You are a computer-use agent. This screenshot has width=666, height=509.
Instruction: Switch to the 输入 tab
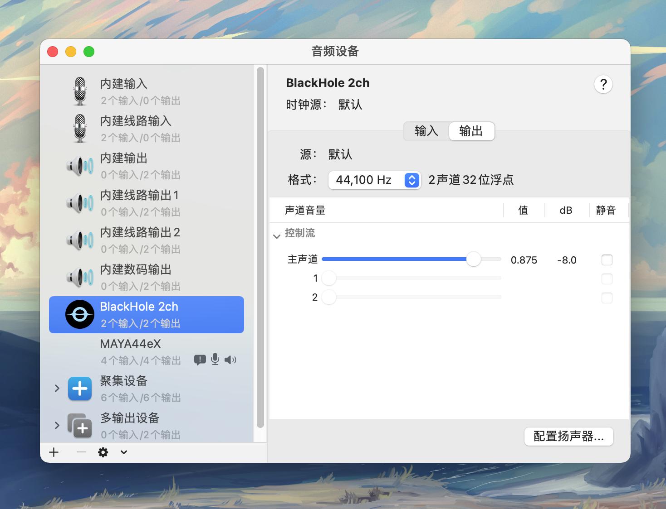pyautogui.click(x=425, y=131)
